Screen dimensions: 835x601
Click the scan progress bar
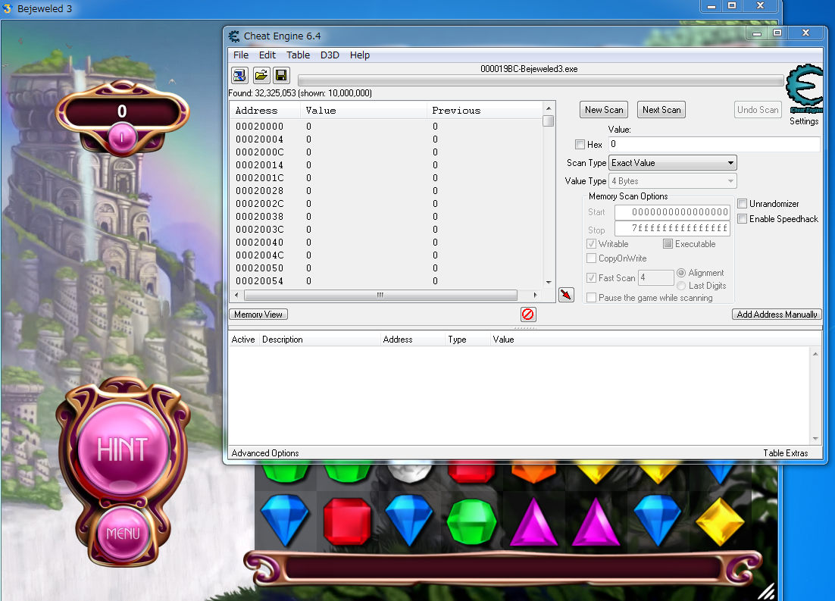(x=540, y=80)
